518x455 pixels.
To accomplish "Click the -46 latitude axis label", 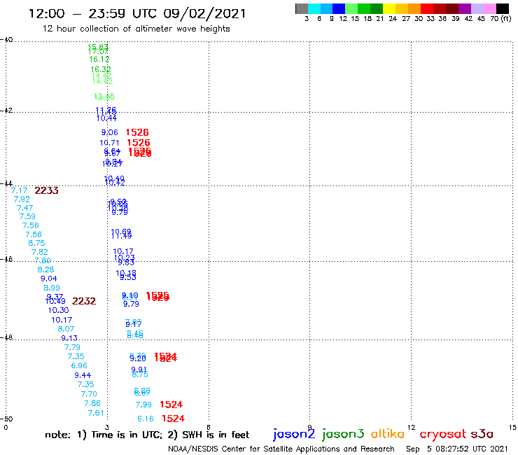I will click(6, 259).
